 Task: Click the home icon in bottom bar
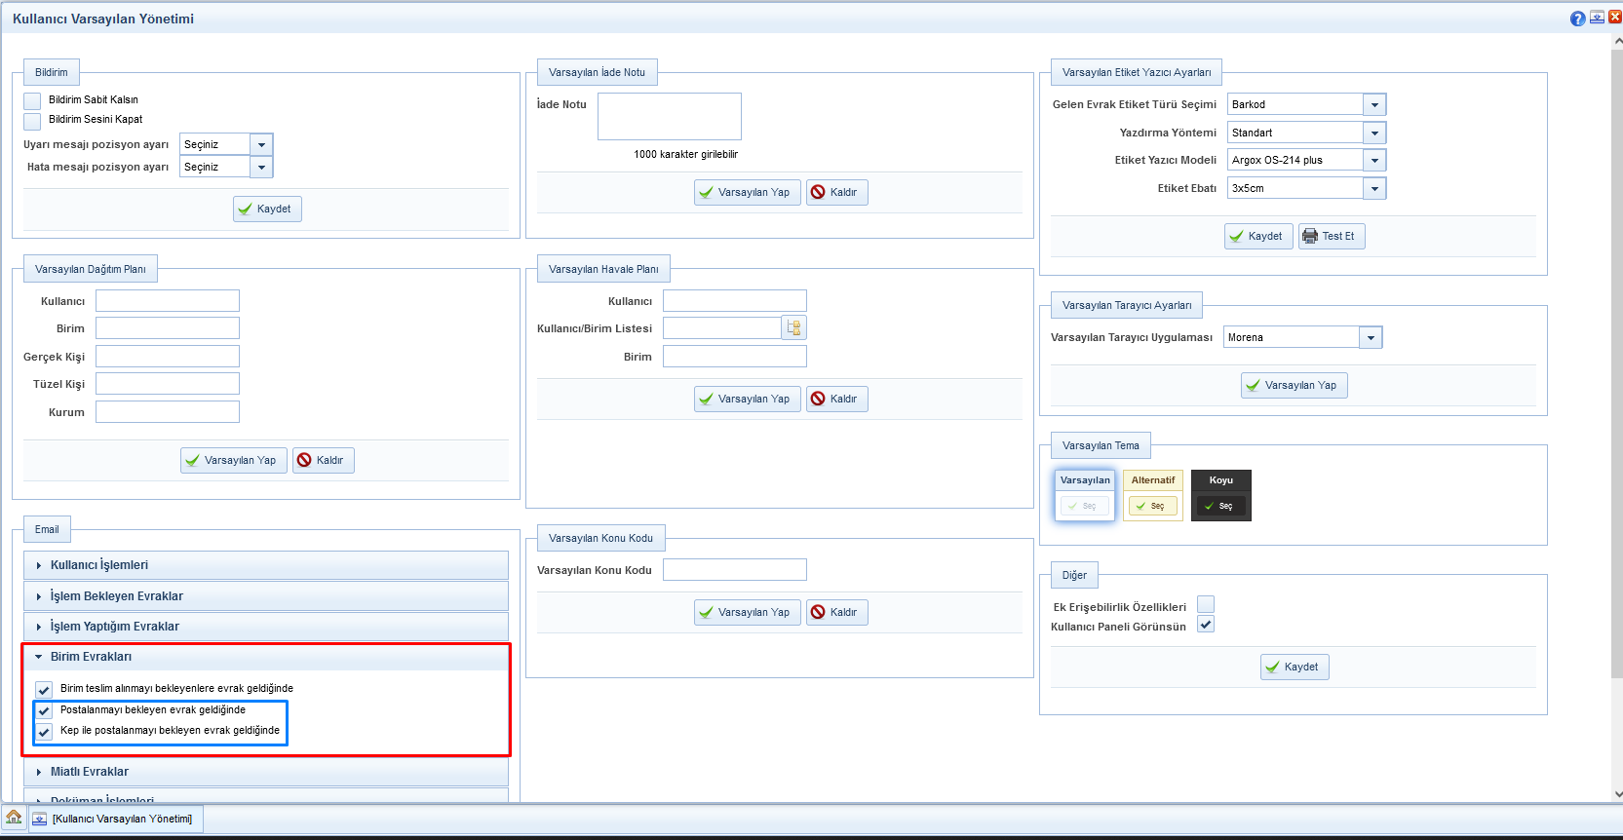[x=14, y=818]
